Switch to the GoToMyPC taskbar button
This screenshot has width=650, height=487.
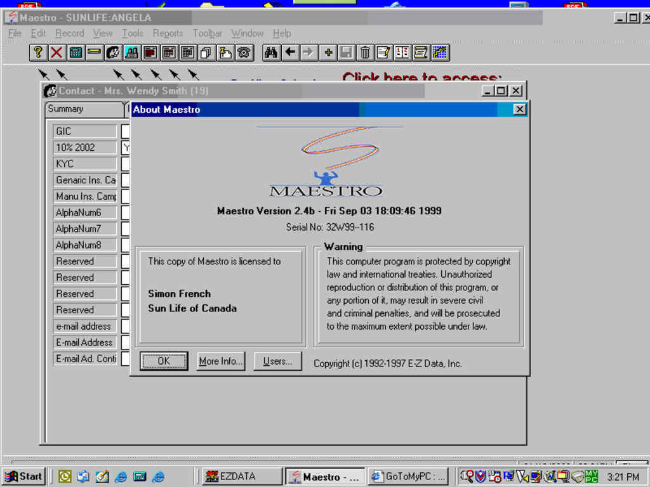click(x=408, y=477)
